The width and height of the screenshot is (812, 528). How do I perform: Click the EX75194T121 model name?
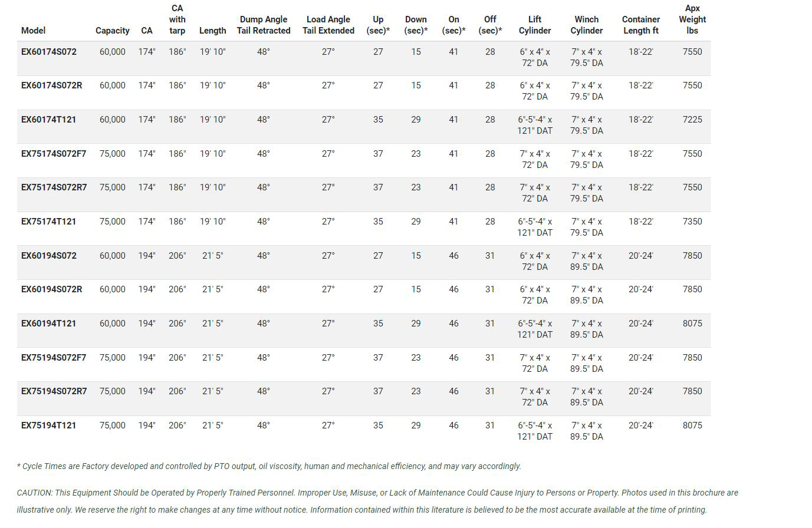pyautogui.click(x=49, y=425)
